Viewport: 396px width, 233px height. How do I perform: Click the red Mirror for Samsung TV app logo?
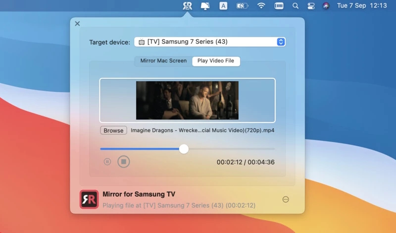[x=89, y=199]
